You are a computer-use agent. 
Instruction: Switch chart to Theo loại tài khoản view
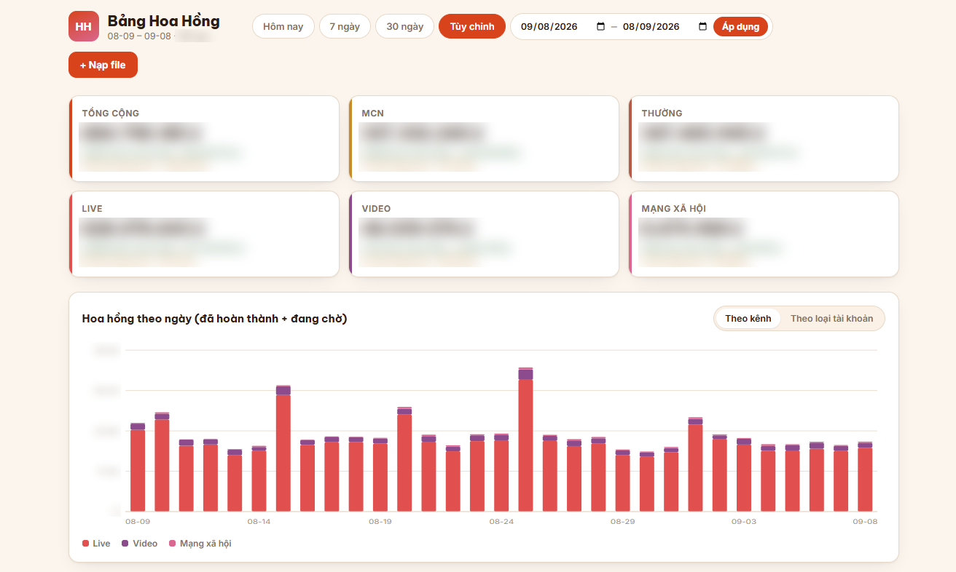[x=831, y=319]
